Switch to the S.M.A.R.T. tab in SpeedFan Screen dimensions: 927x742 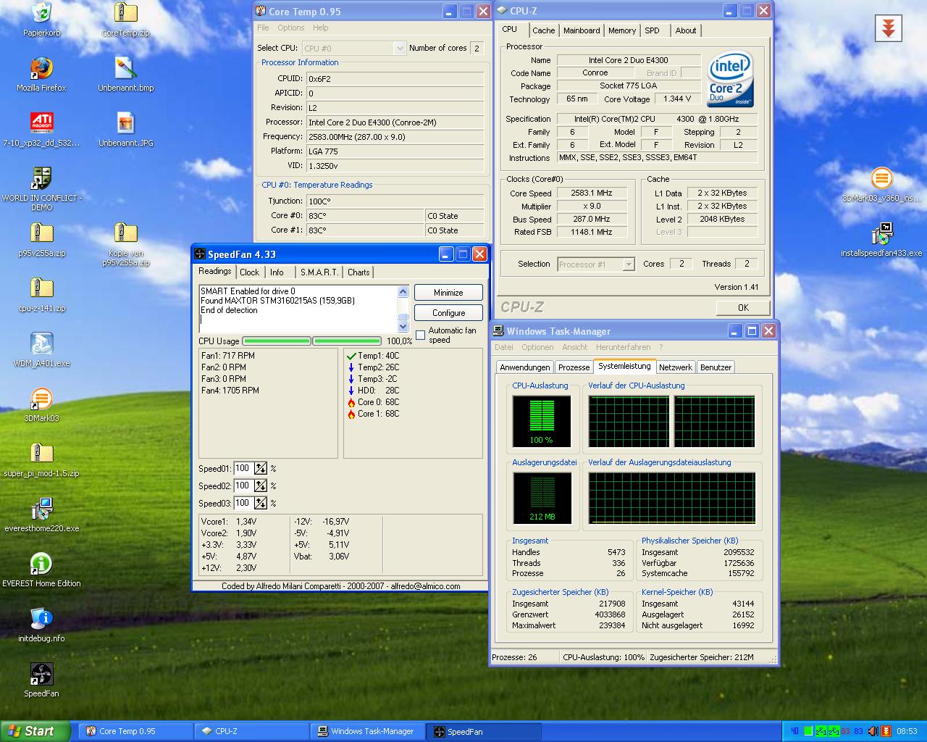pyautogui.click(x=319, y=272)
